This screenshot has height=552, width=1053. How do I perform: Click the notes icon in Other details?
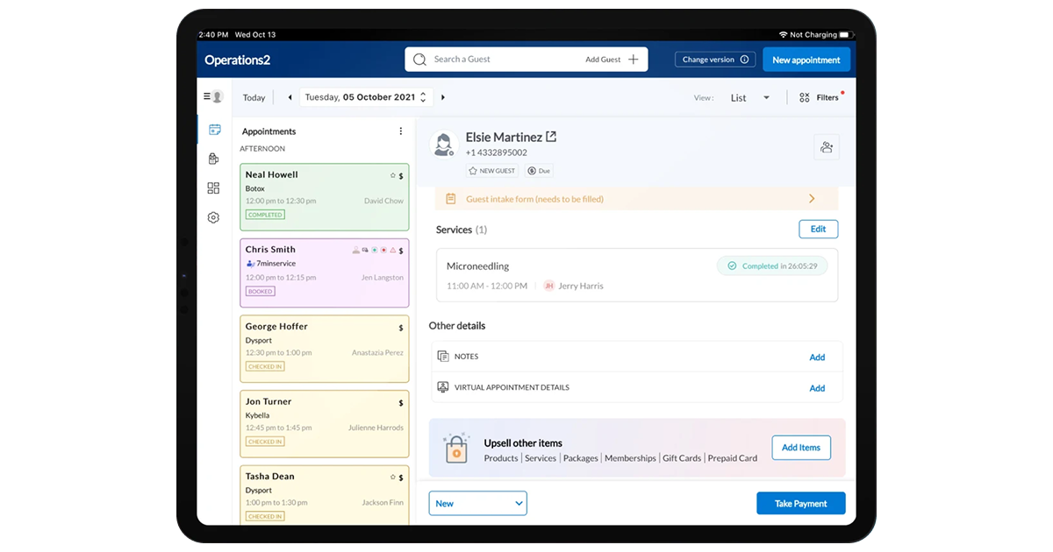coord(443,357)
